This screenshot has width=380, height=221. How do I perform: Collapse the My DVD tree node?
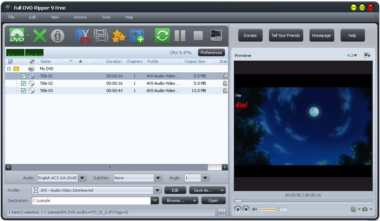pyautogui.click(x=8, y=69)
